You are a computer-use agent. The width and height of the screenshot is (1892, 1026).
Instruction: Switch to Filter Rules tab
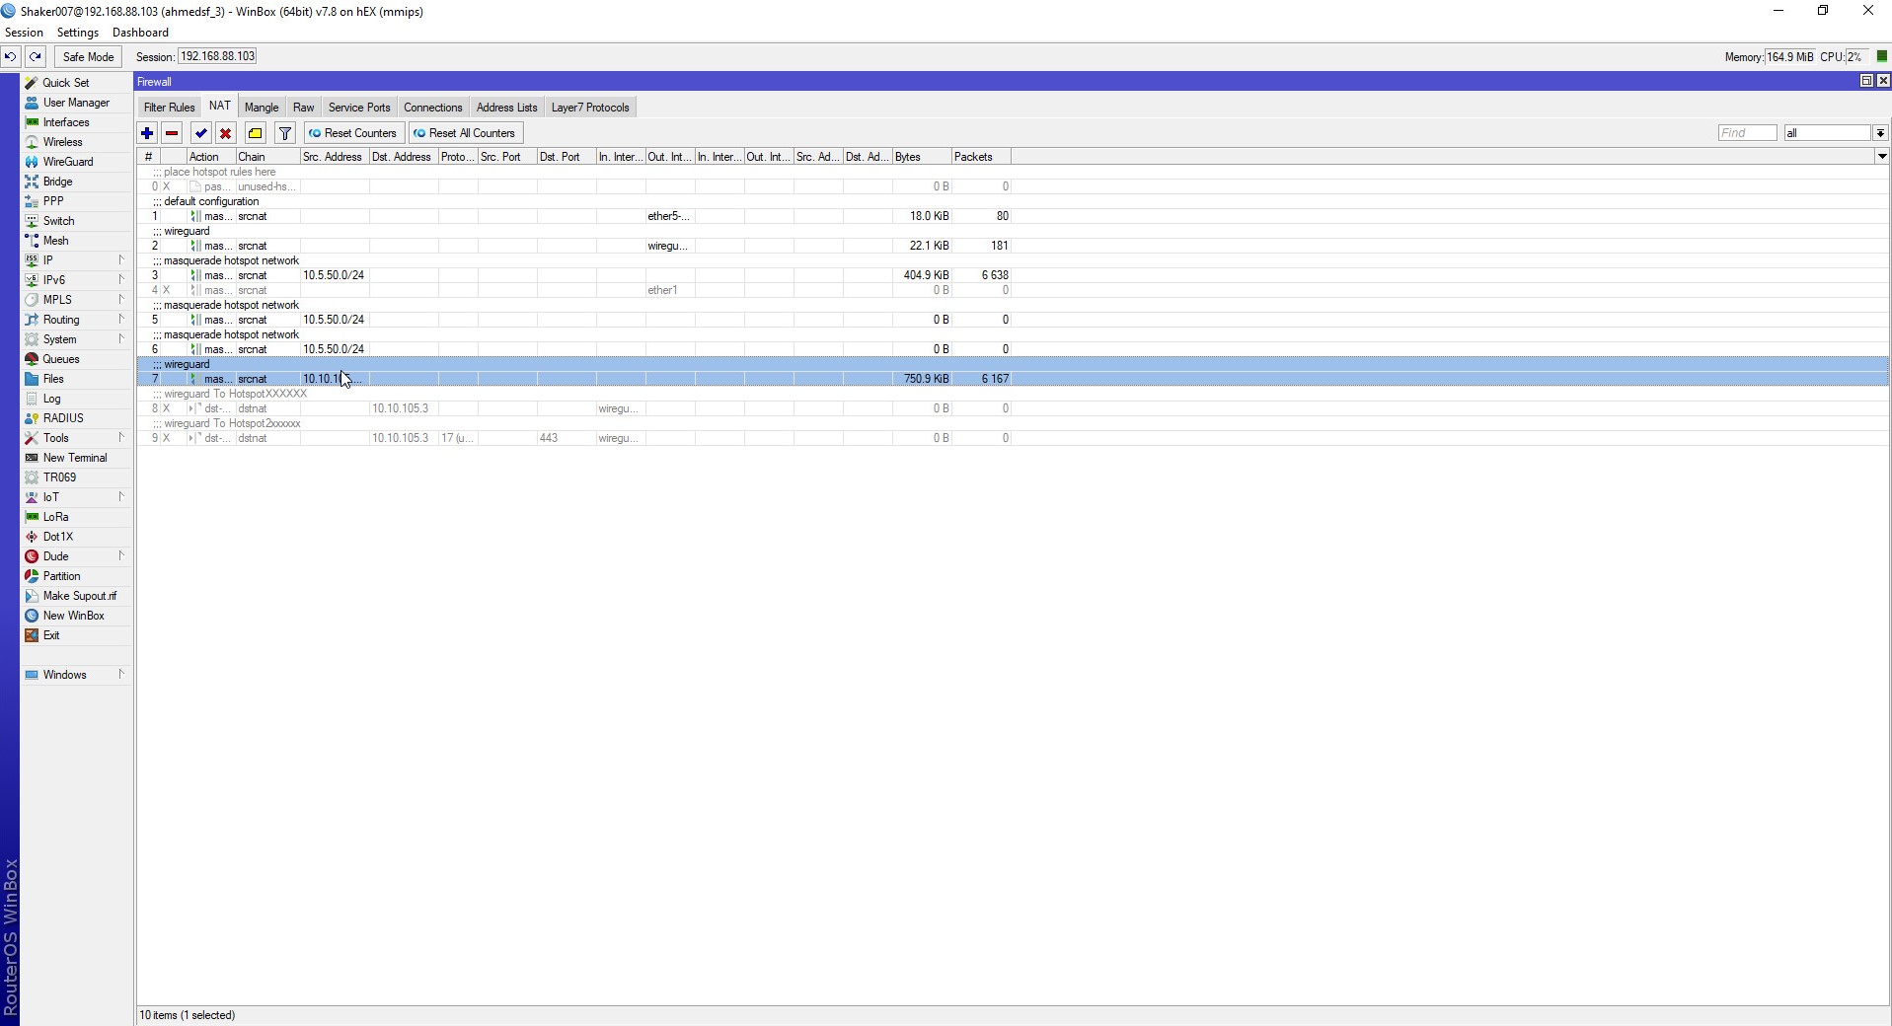169,108
